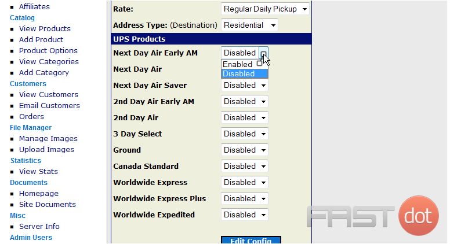Viewport: 450px width, 244px height.
Task: Open 2nd Day Air Early AM dropdown
Action: (x=245, y=102)
